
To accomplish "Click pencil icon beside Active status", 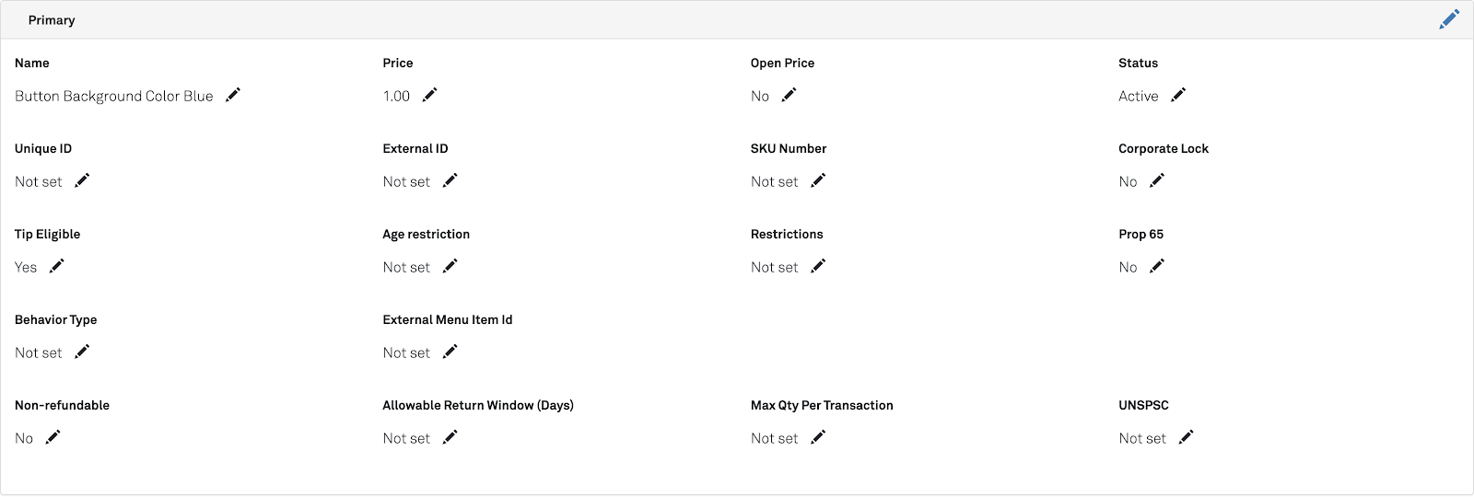I will pyautogui.click(x=1178, y=95).
